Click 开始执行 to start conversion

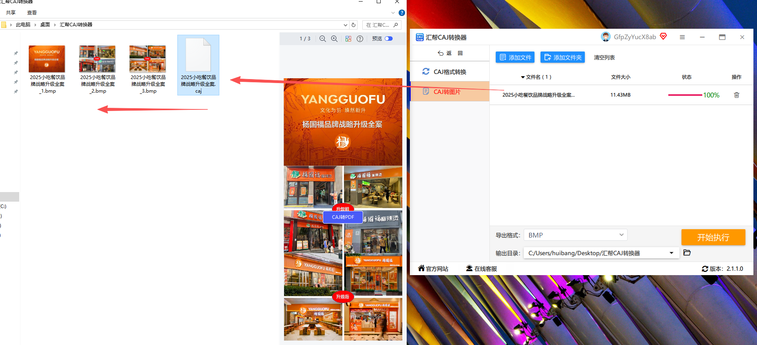pos(713,237)
